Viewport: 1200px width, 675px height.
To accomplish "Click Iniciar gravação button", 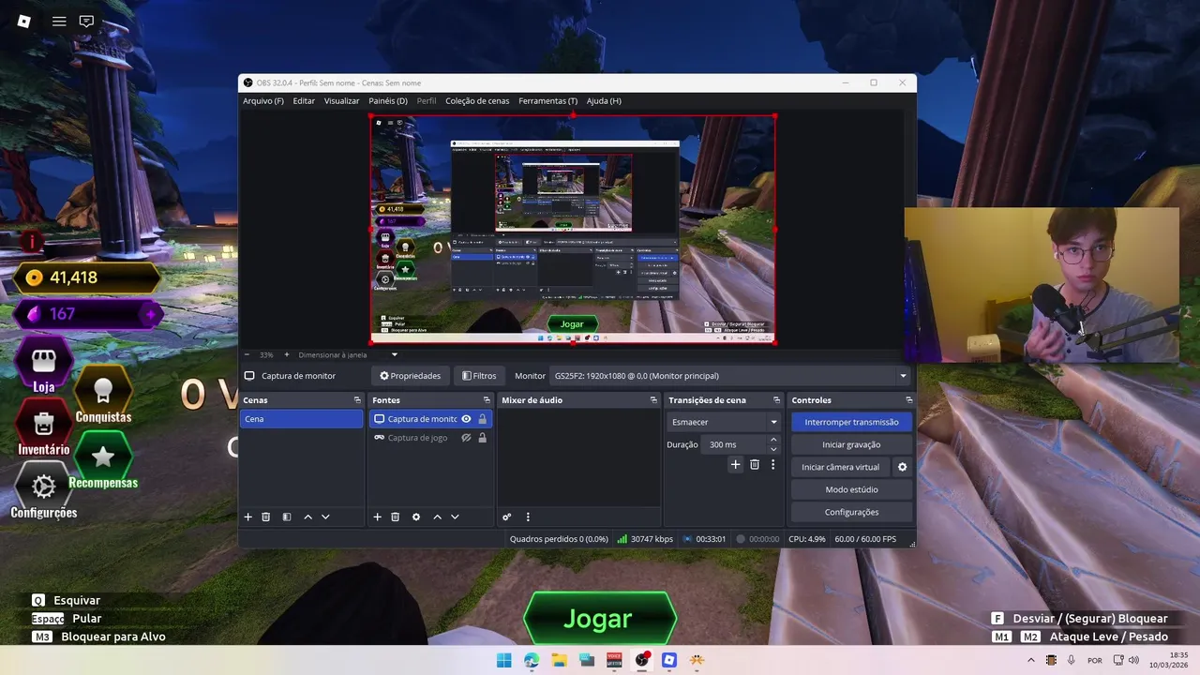I will [851, 444].
